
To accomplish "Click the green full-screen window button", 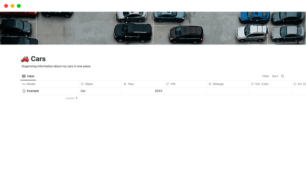I will pos(19,6).
